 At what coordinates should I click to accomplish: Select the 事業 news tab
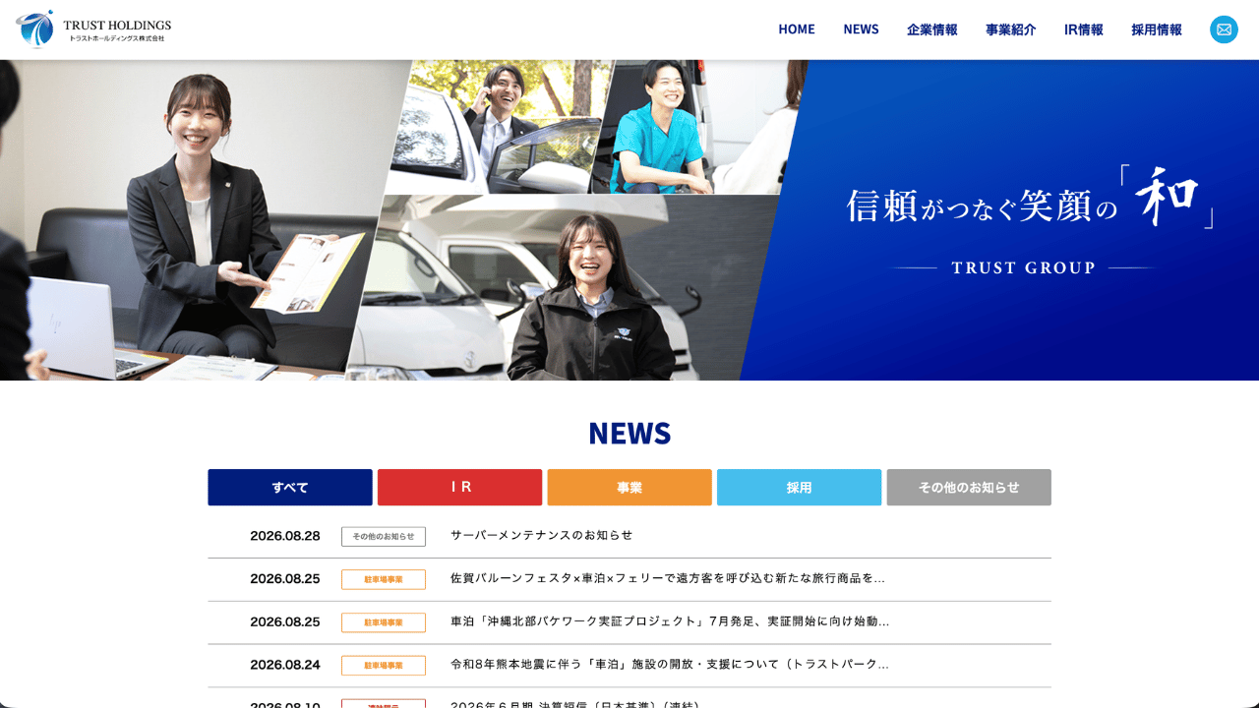(629, 488)
